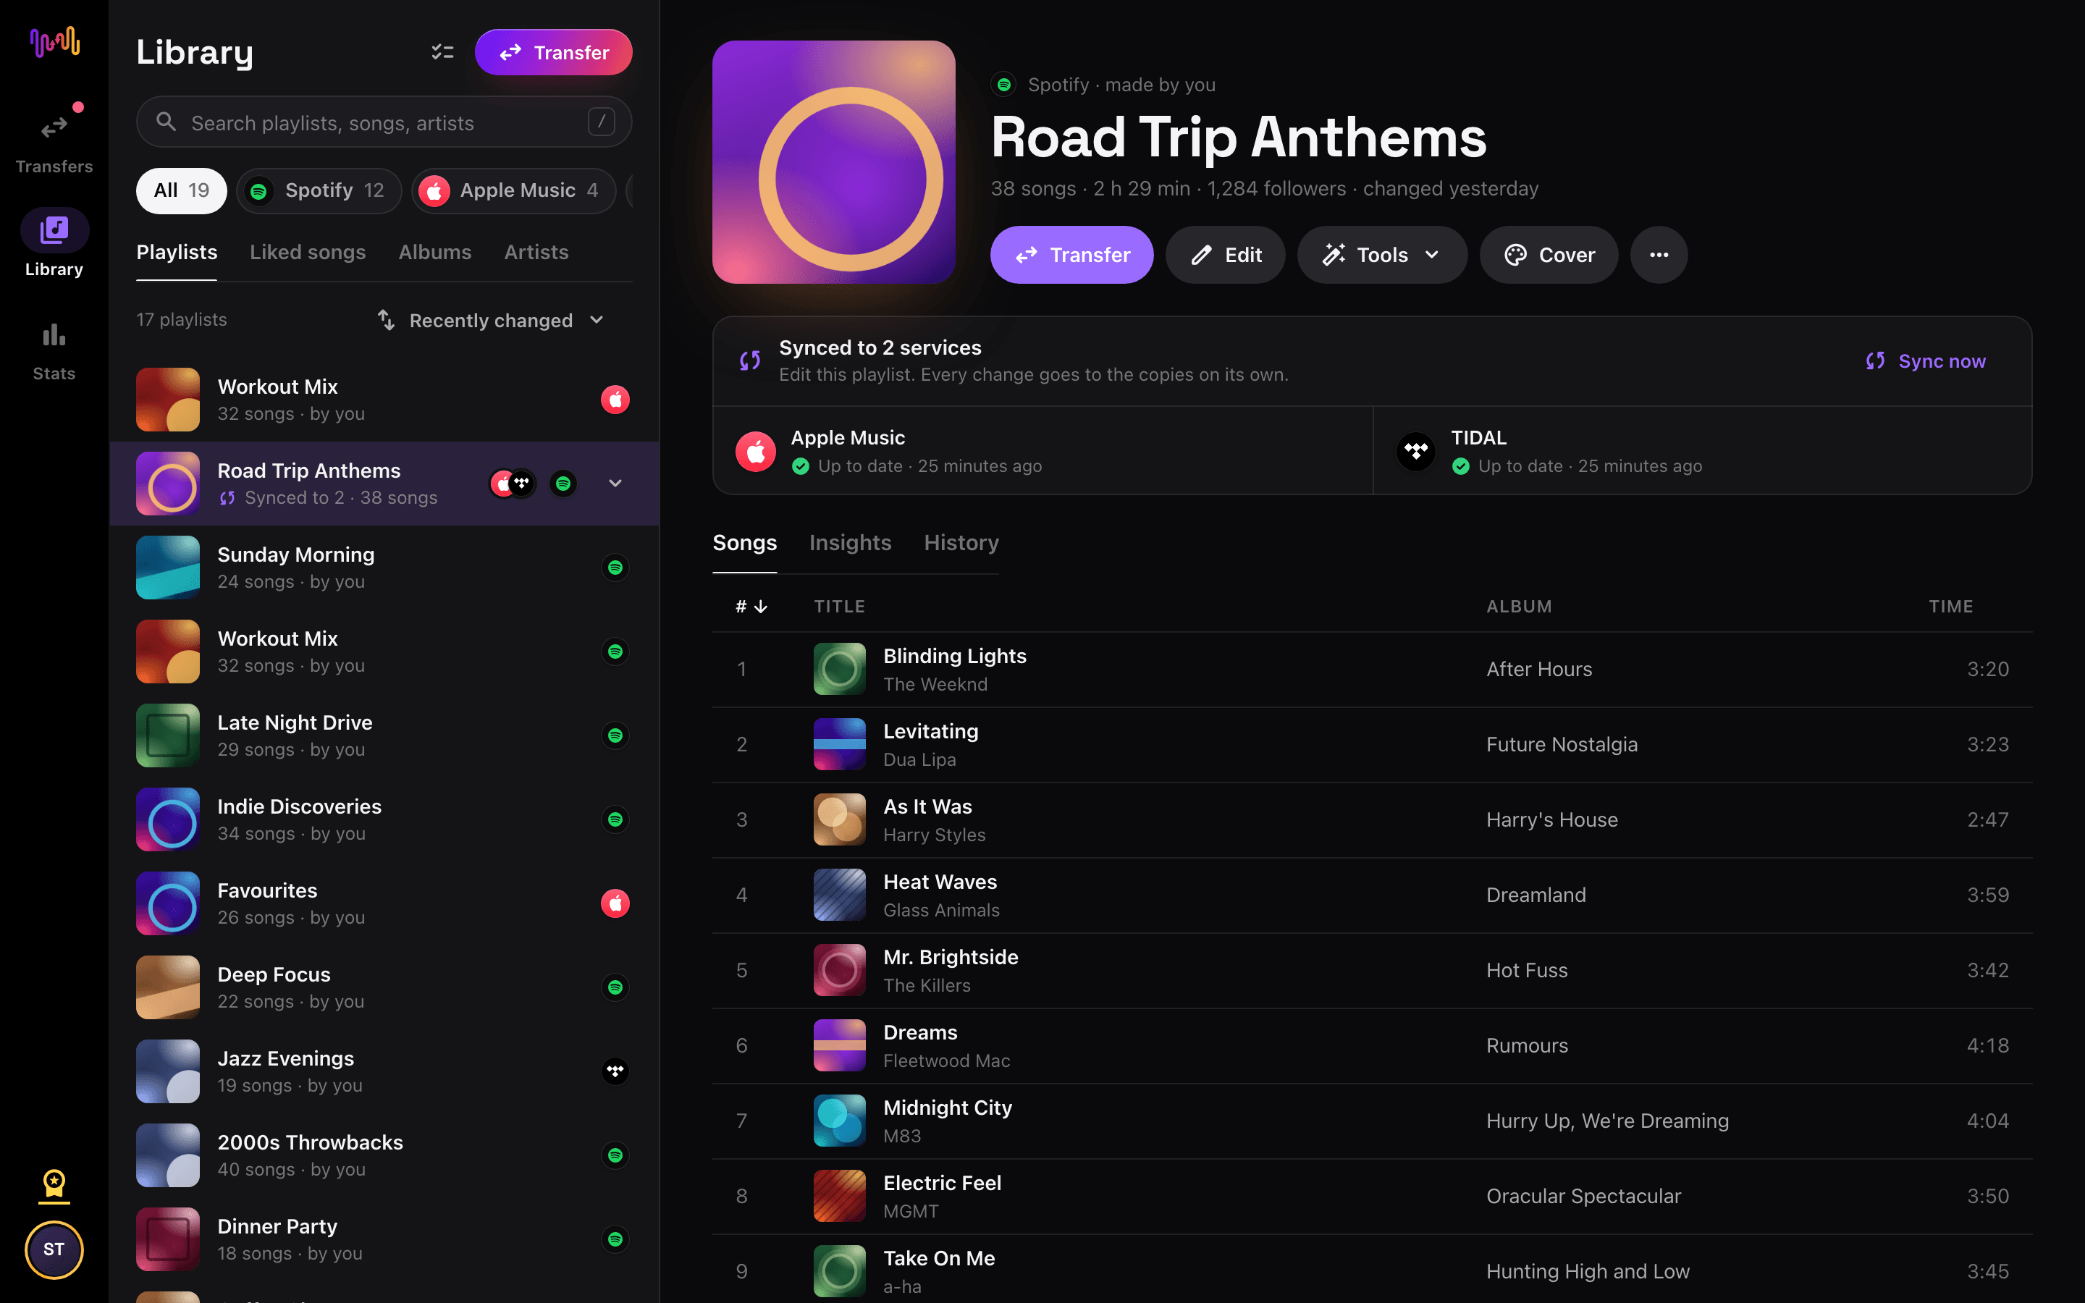Screen dimensions: 2085x1303
Task: Click the sync arrows icon beside Synced to 2 services
Action: pos(749,360)
